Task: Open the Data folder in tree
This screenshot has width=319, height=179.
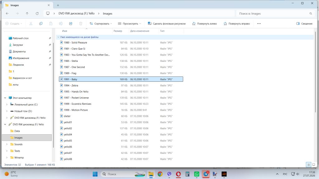Action: (17, 131)
